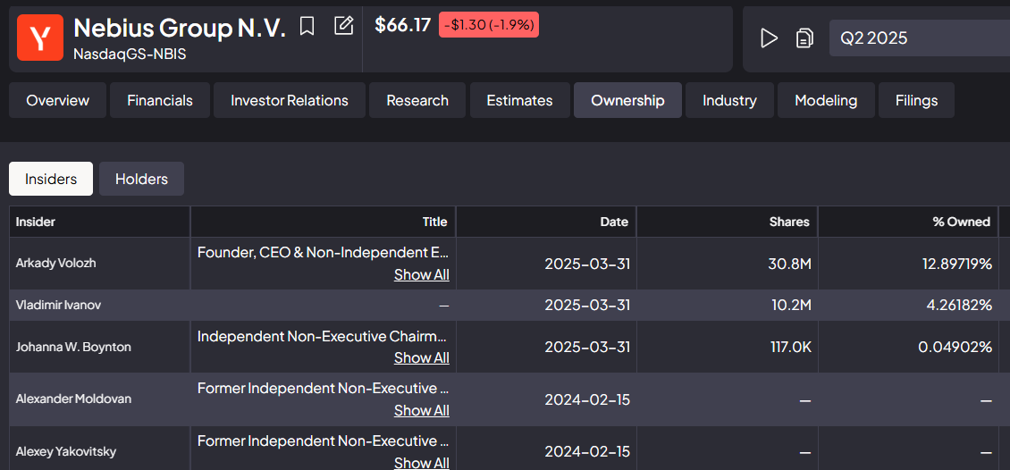
Task: Open the Overview tab
Action: (x=58, y=100)
